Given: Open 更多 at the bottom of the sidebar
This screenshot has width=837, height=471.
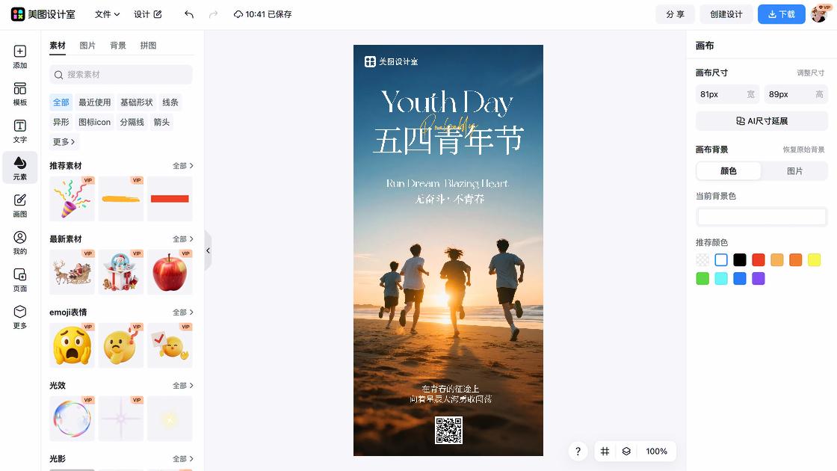Looking at the screenshot, I should coord(19,317).
